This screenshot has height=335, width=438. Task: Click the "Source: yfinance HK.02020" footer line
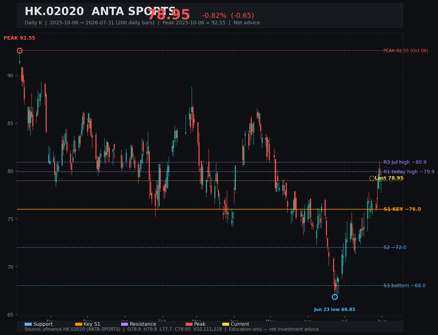(172, 329)
